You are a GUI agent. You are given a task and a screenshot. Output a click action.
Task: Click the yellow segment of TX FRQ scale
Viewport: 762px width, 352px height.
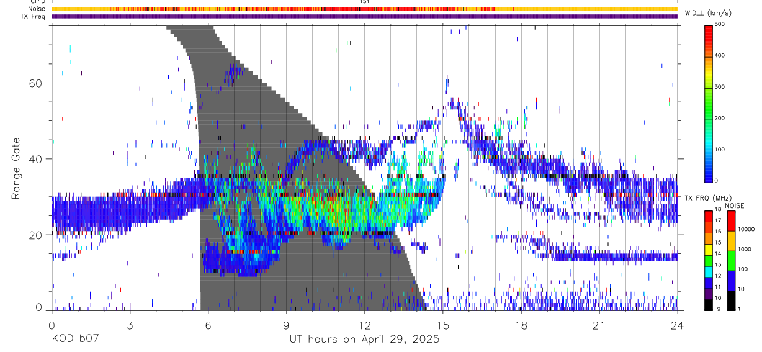[708, 250]
